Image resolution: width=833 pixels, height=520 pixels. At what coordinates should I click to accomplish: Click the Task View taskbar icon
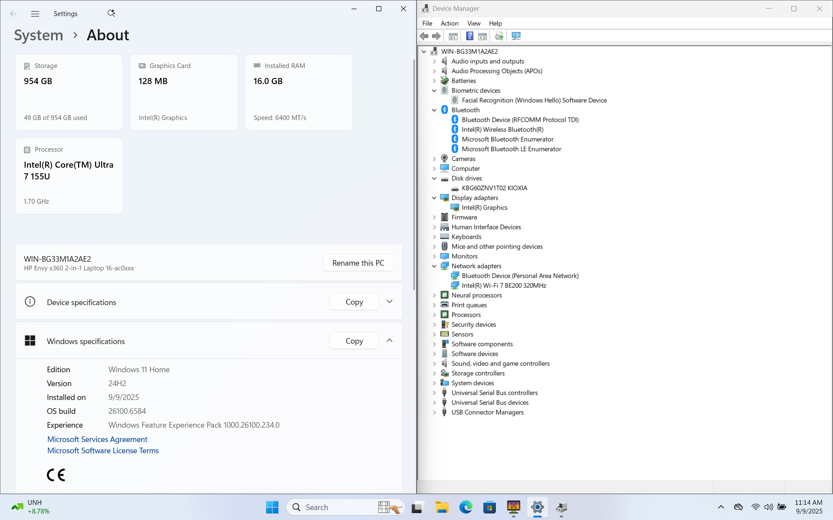[x=417, y=507]
